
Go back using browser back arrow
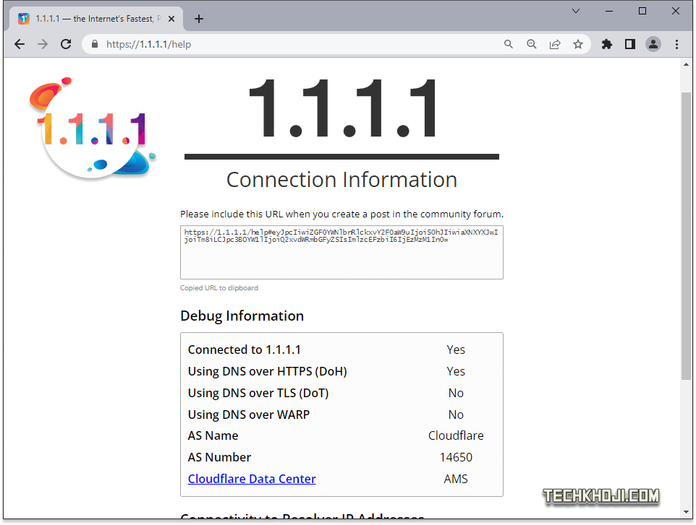(x=20, y=44)
